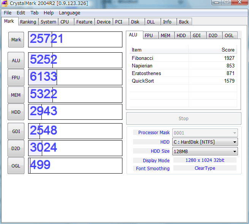
Task: Close the CrystalMark window
Action: coord(240,2)
